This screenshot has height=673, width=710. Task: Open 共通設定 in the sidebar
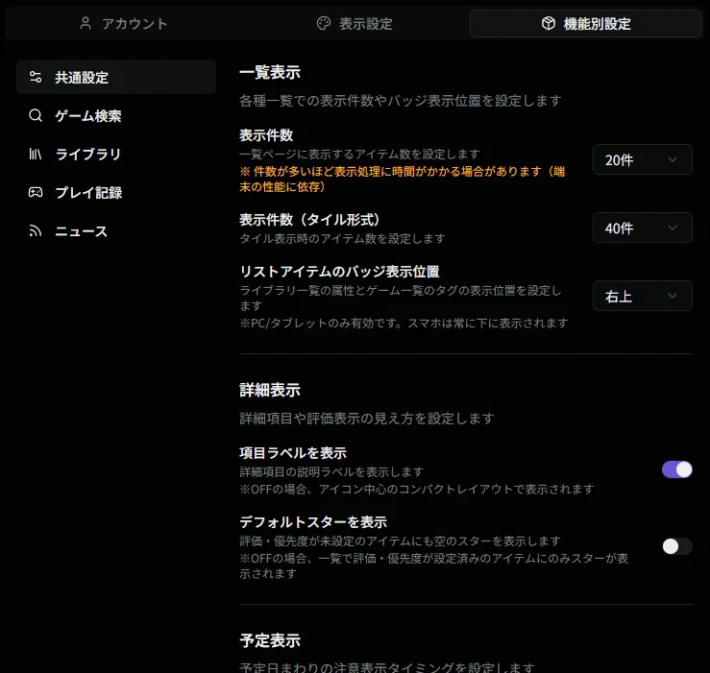[116, 77]
